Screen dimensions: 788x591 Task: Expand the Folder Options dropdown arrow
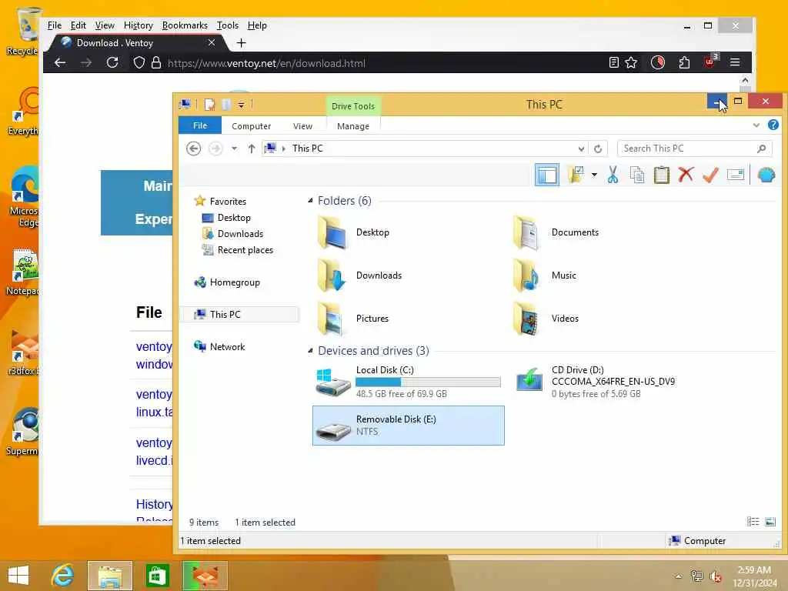[594, 175]
